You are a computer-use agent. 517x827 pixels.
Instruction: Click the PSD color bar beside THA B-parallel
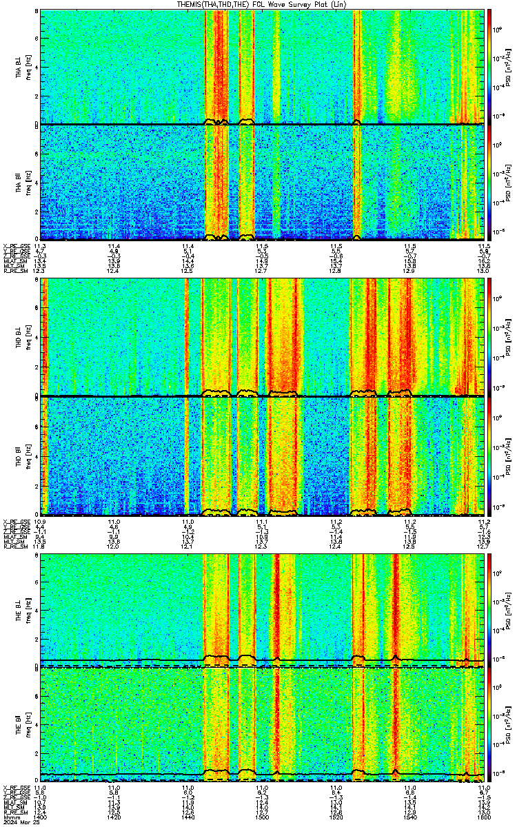[x=489, y=182]
